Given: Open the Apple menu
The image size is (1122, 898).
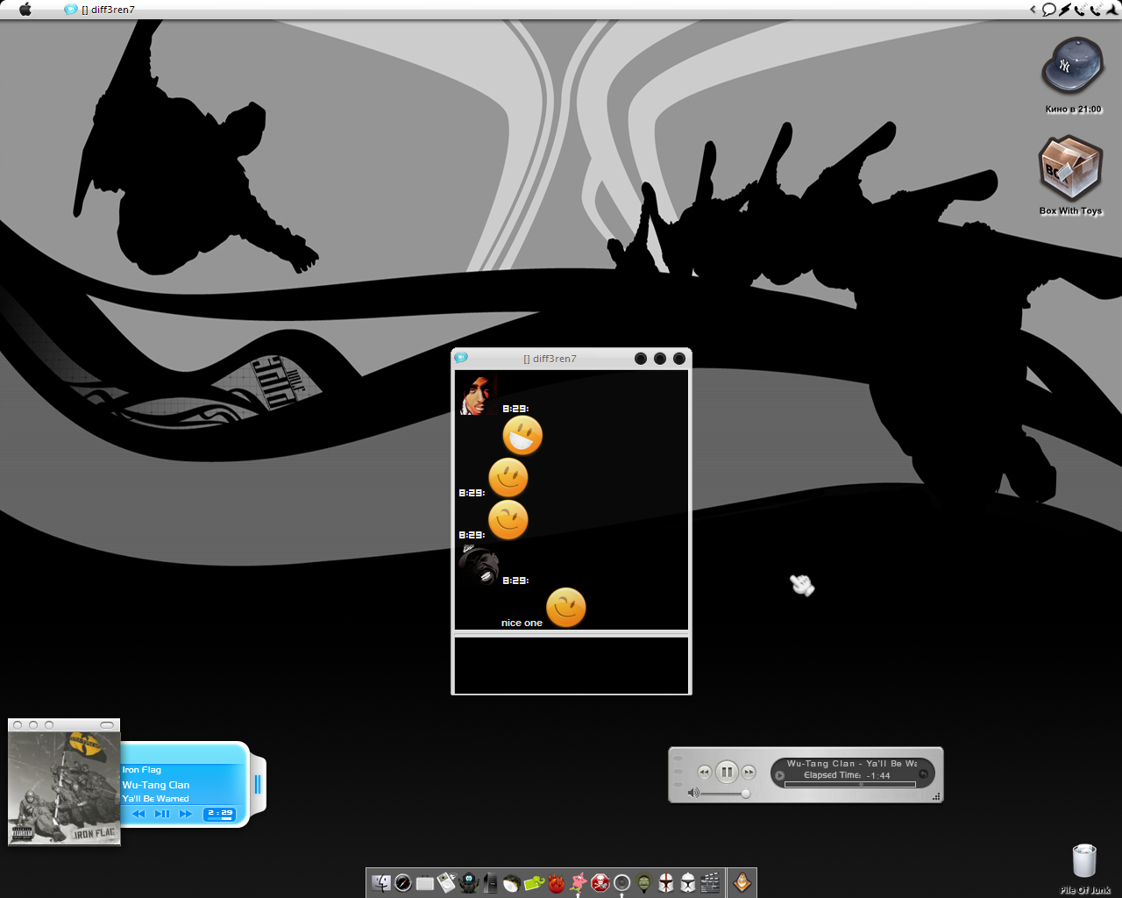Looking at the screenshot, I should tap(25, 10).
